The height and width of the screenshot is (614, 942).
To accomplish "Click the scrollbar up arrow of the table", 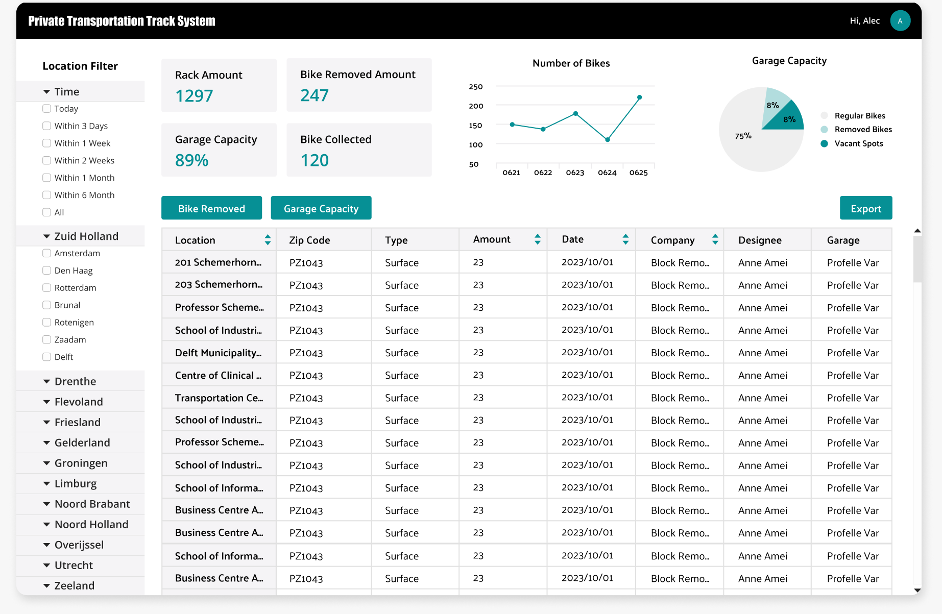I will [917, 231].
